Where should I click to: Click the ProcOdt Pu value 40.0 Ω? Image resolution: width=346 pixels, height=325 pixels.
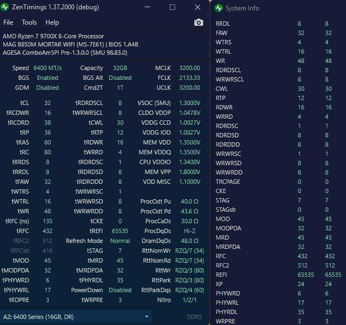click(189, 201)
